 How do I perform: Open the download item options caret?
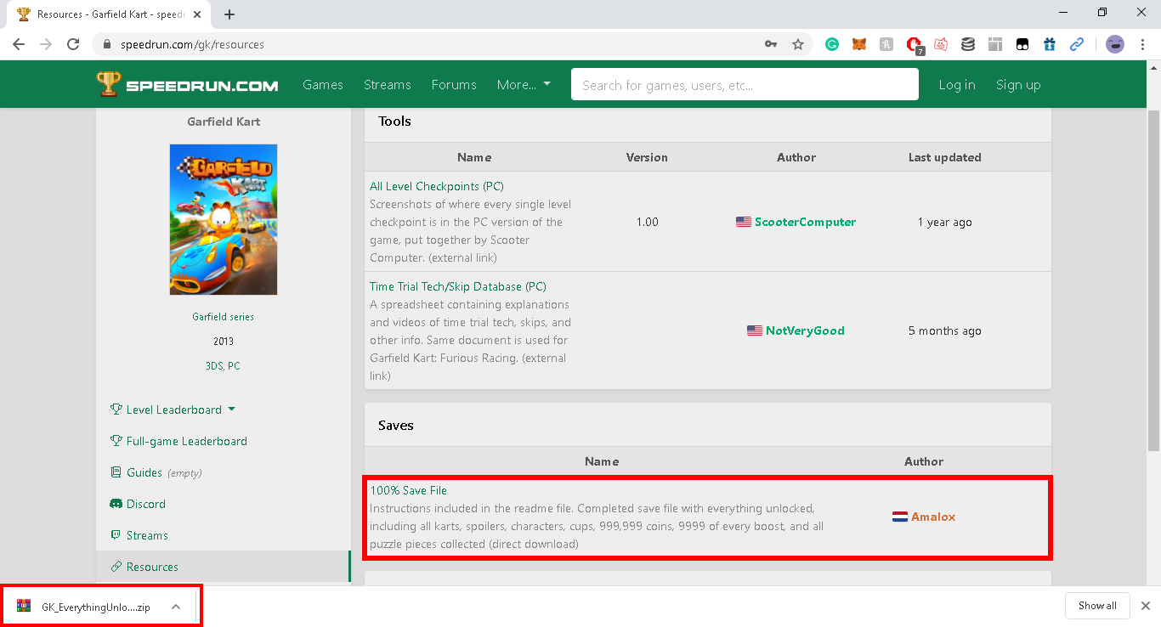176,607
